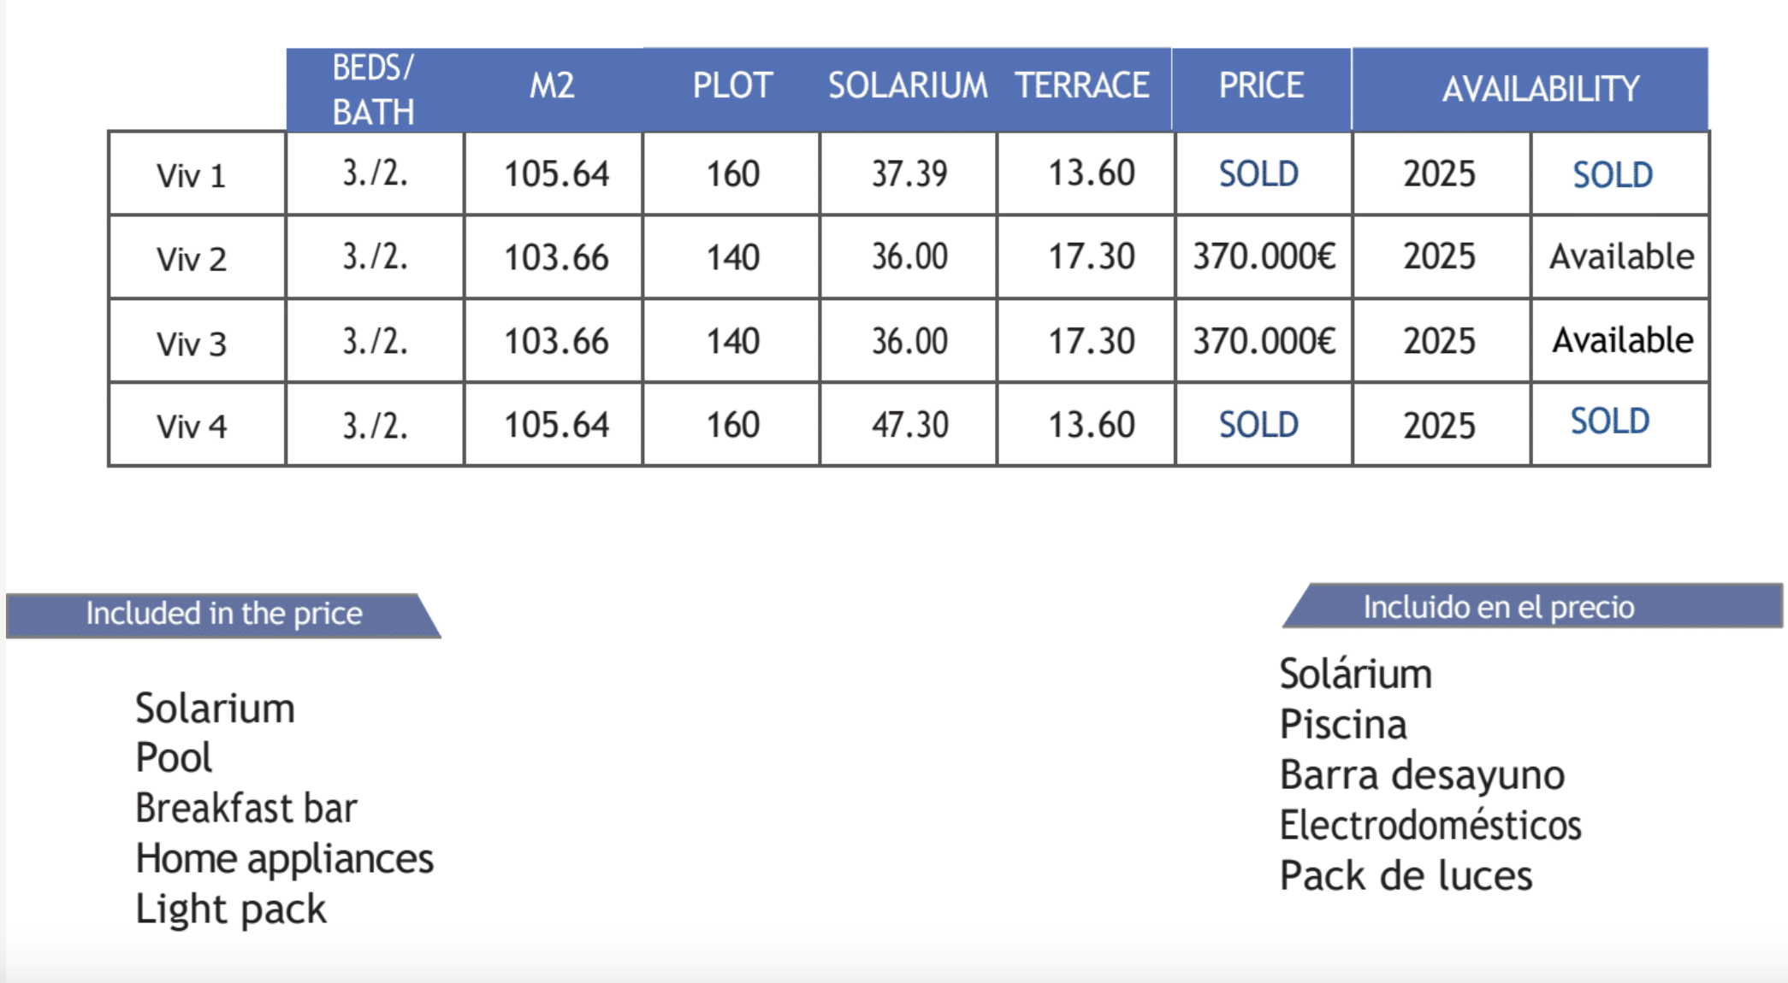Click the 'Included in the price' banner
This screenshot has height=983, width=1788.
(x=223, y=615)
